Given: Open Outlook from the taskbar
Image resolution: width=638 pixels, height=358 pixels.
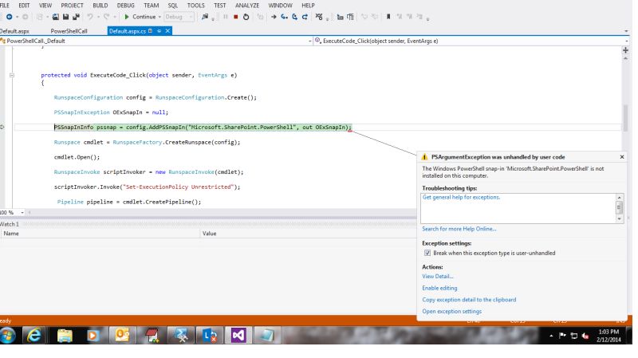Looking at the screenshot, I should point(122,335).
